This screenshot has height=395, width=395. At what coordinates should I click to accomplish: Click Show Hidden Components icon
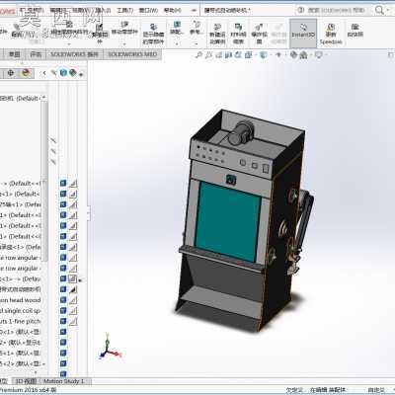(153, 34)
